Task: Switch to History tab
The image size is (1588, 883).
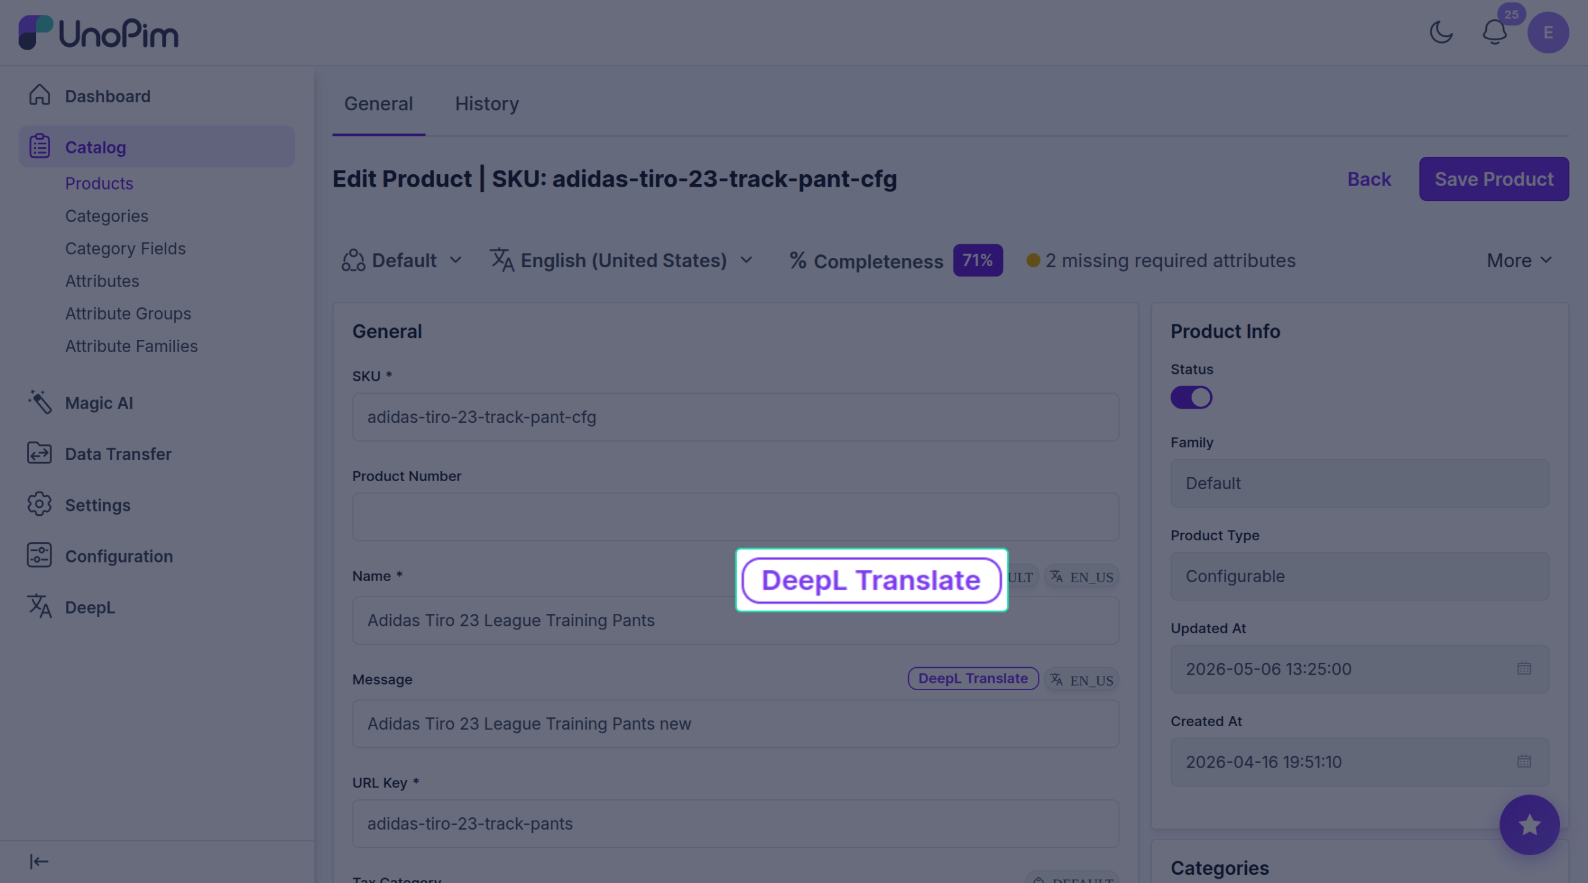Action: [487, 104]
